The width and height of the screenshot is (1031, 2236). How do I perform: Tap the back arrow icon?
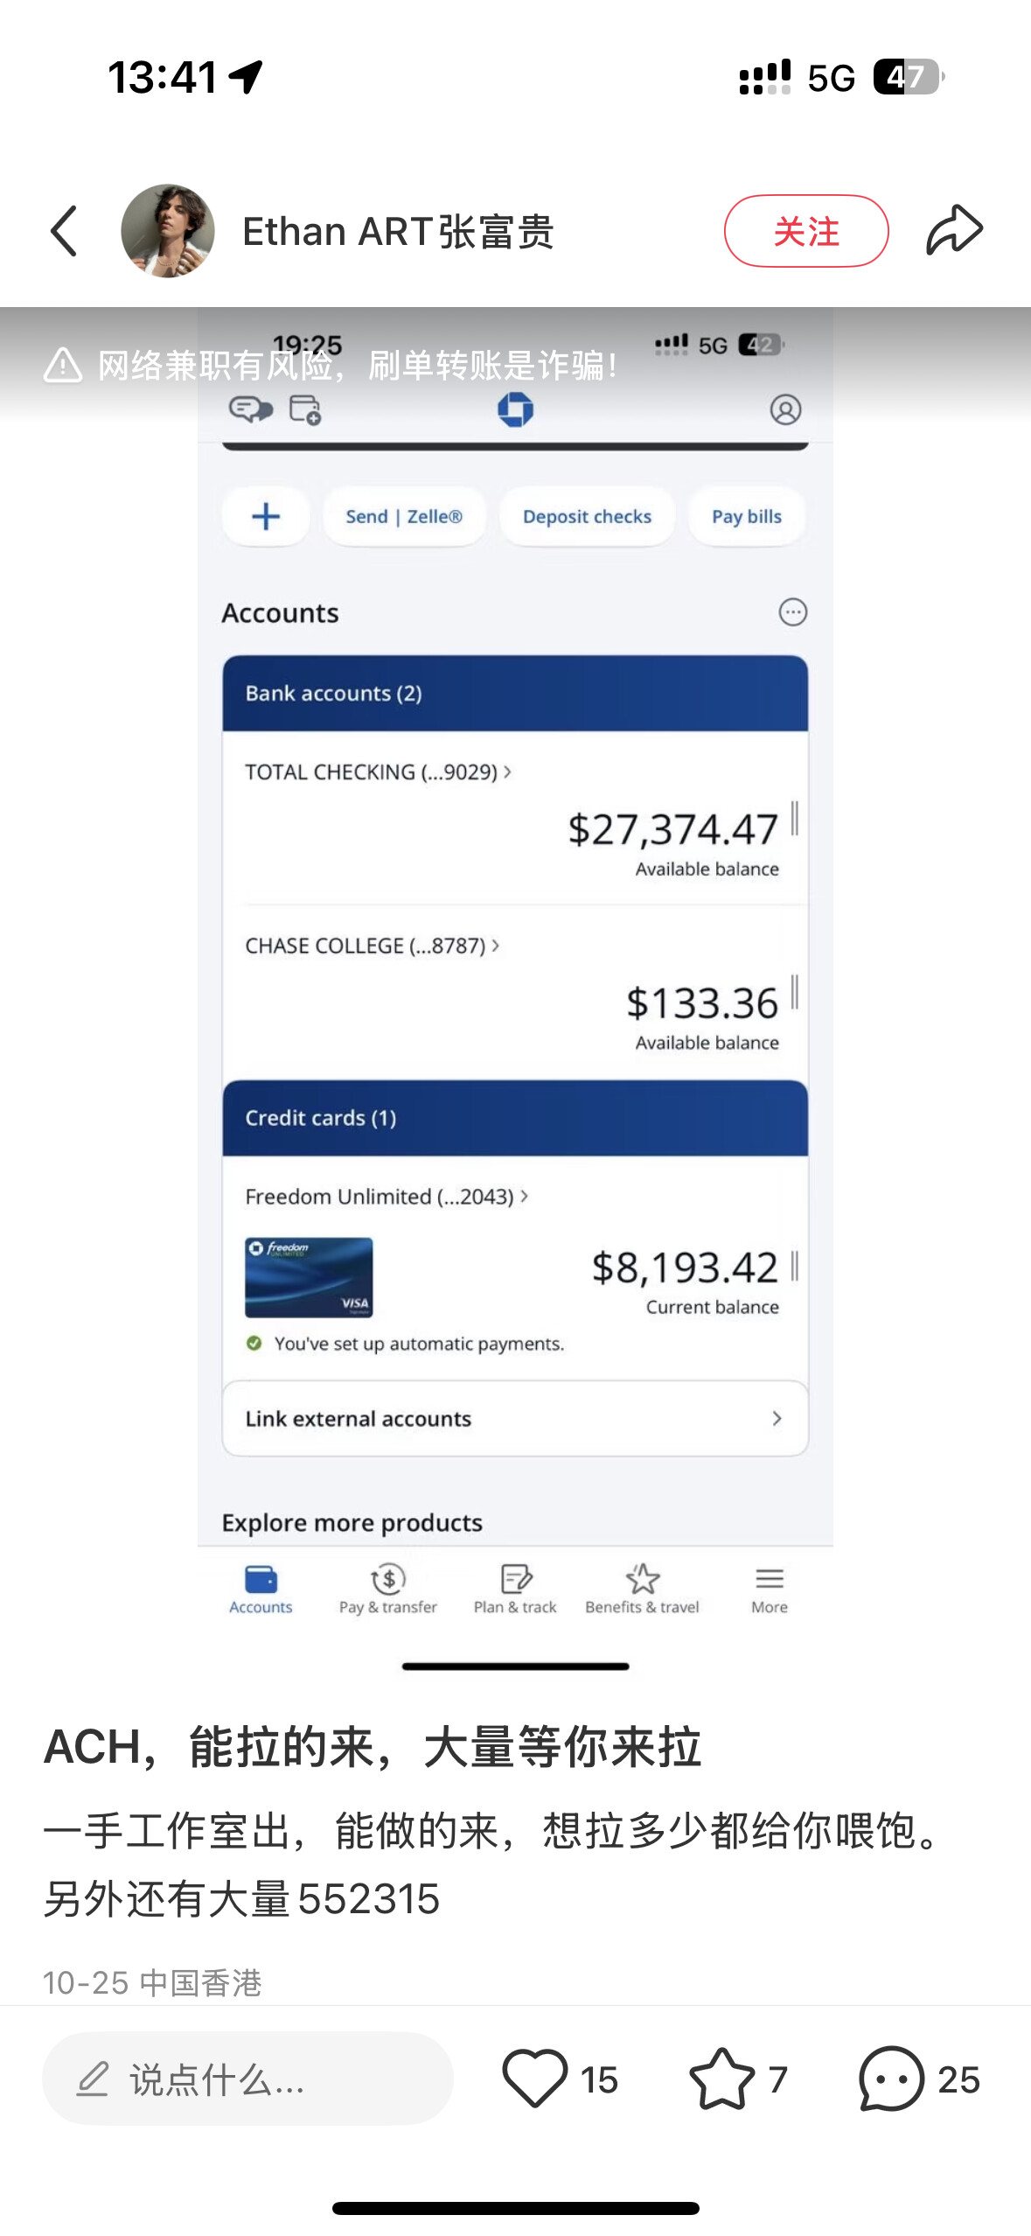(x=65, y=232)
